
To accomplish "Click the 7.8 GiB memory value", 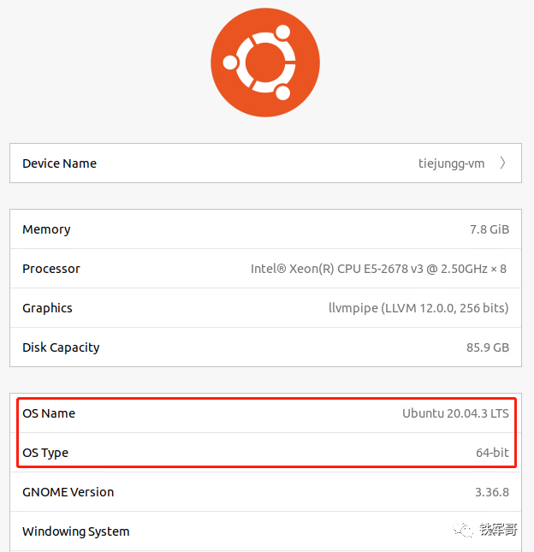I will pos(489,229).
